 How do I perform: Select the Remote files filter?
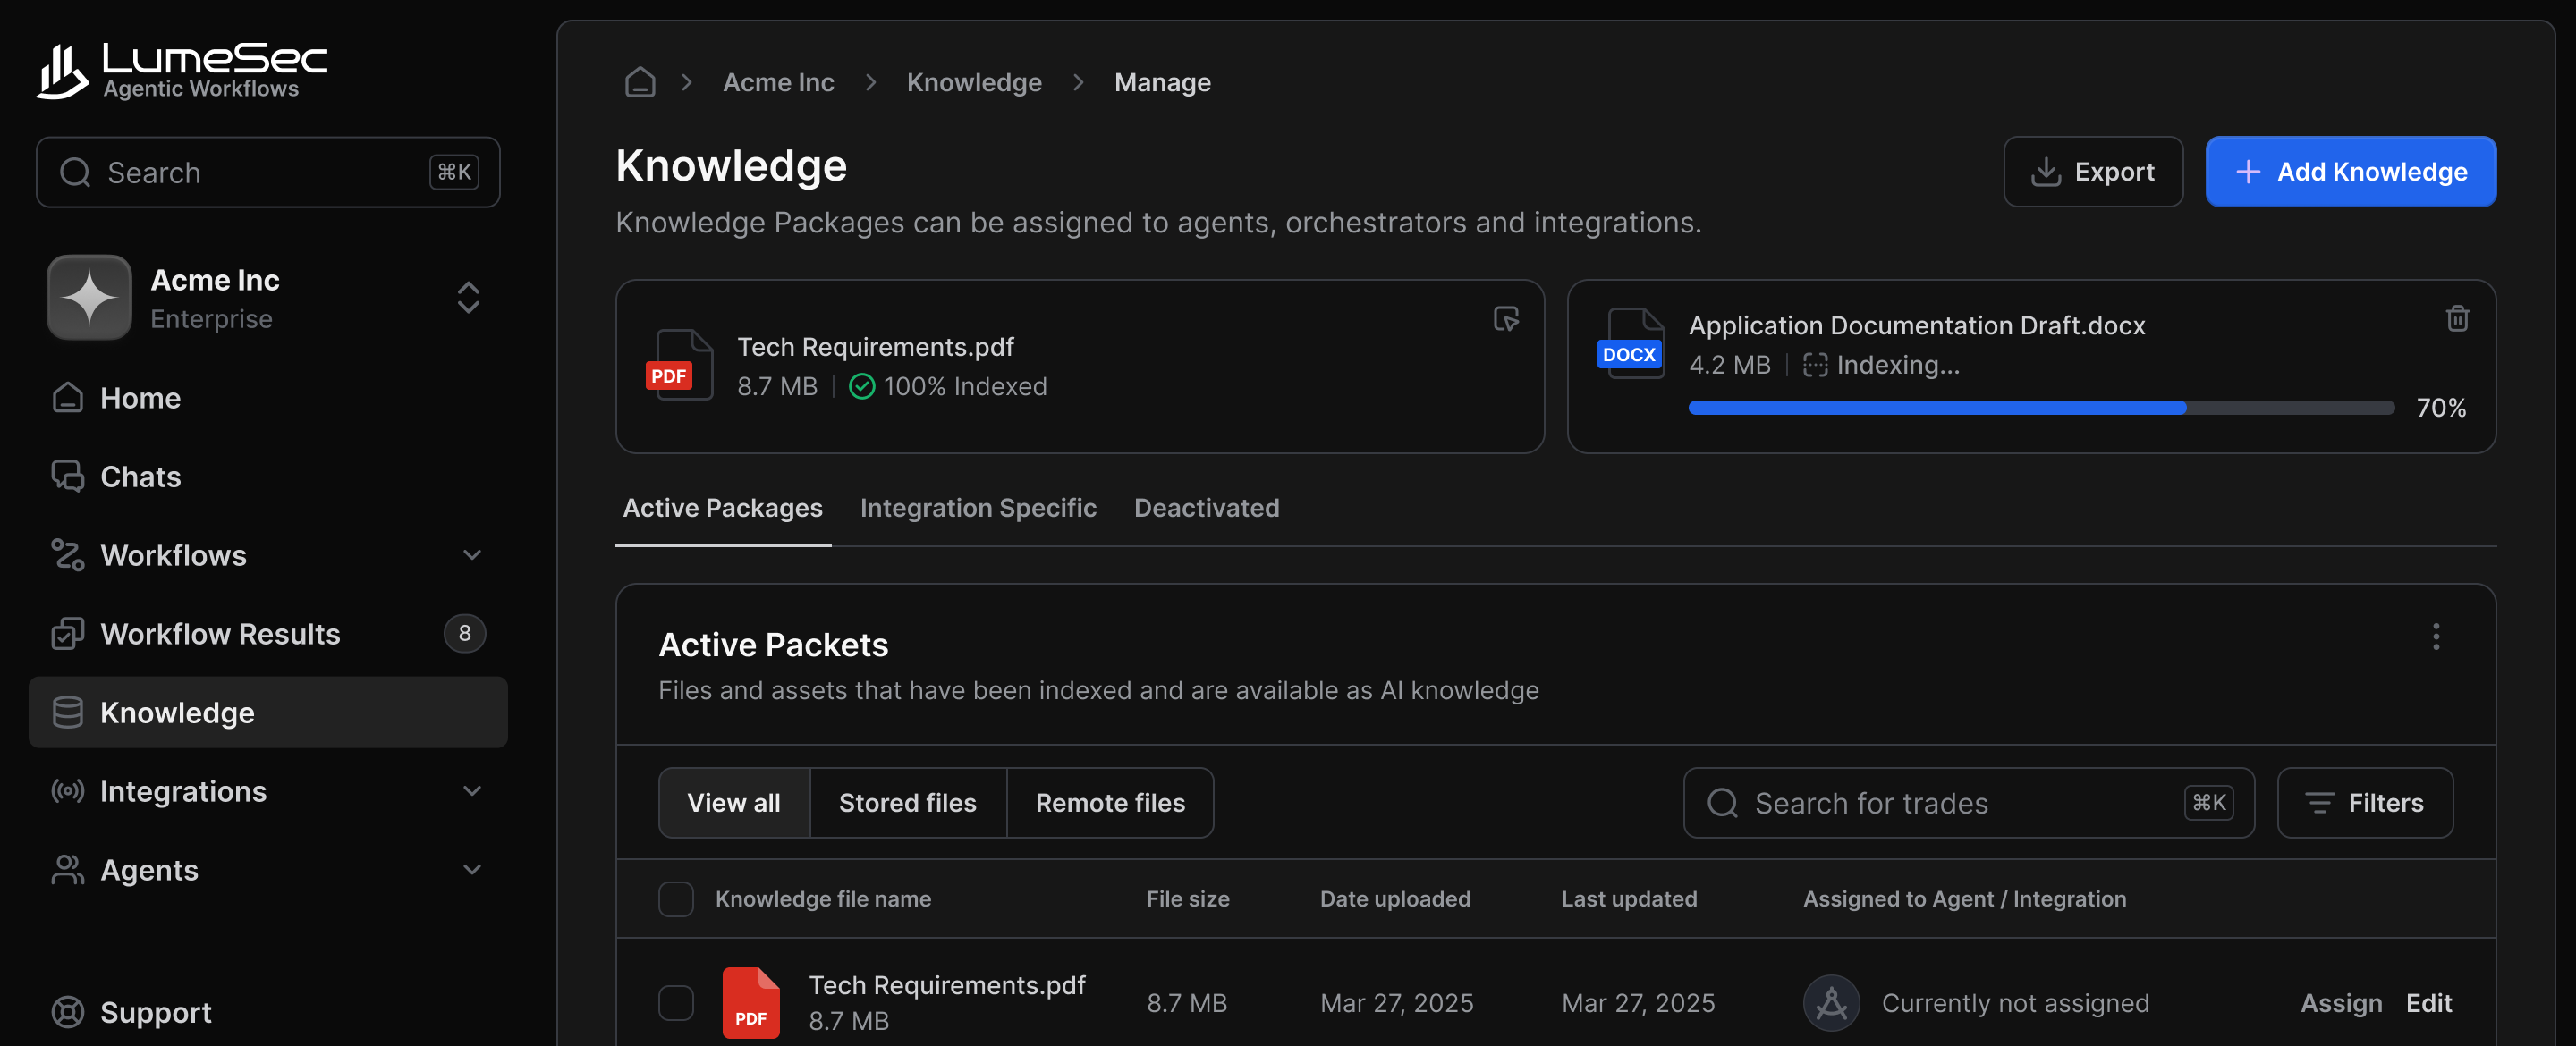point(1110,803)
